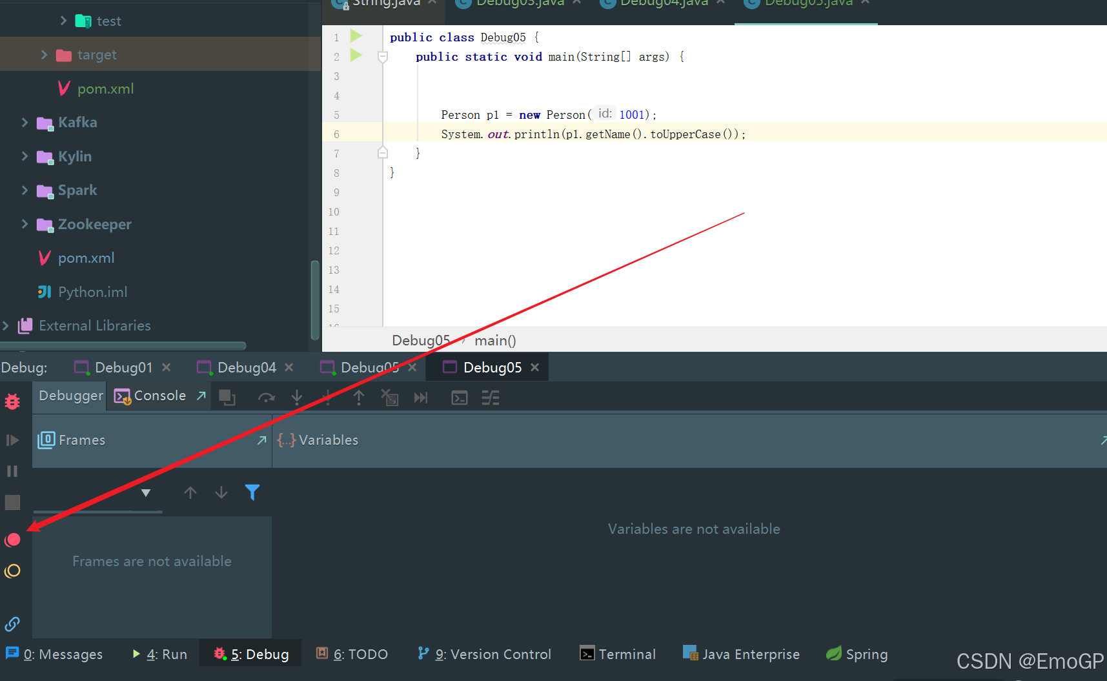
Task: Toggle the 5: Debug tool window
Action: point(251,655)
